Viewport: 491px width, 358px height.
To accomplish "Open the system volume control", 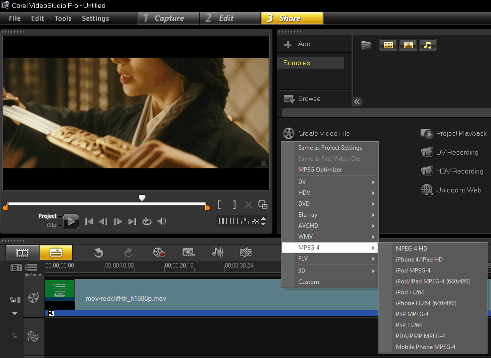I will 161,221.
